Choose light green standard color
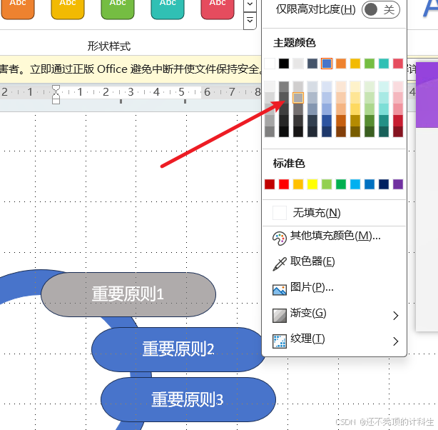Screen dimensions: 438x430 [x=327, y=184]
